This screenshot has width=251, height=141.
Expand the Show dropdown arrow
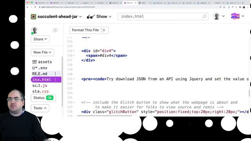[x=110, y=16]
